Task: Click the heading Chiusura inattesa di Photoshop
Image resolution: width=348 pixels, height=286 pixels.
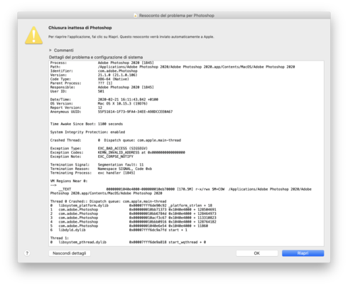Action: pos(80,28)
